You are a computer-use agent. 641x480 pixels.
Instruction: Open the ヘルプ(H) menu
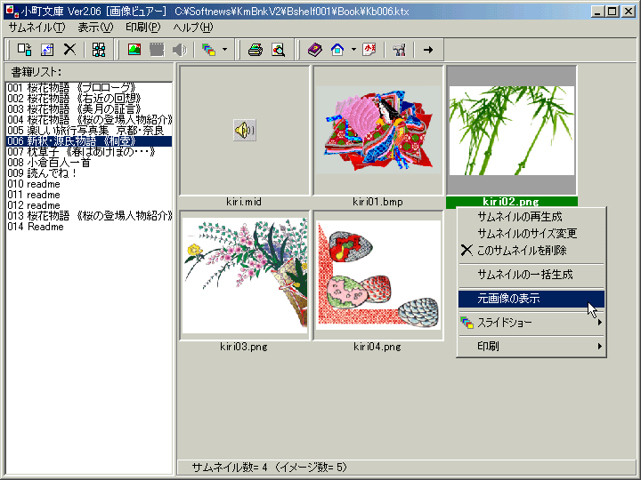click(193, 28)
